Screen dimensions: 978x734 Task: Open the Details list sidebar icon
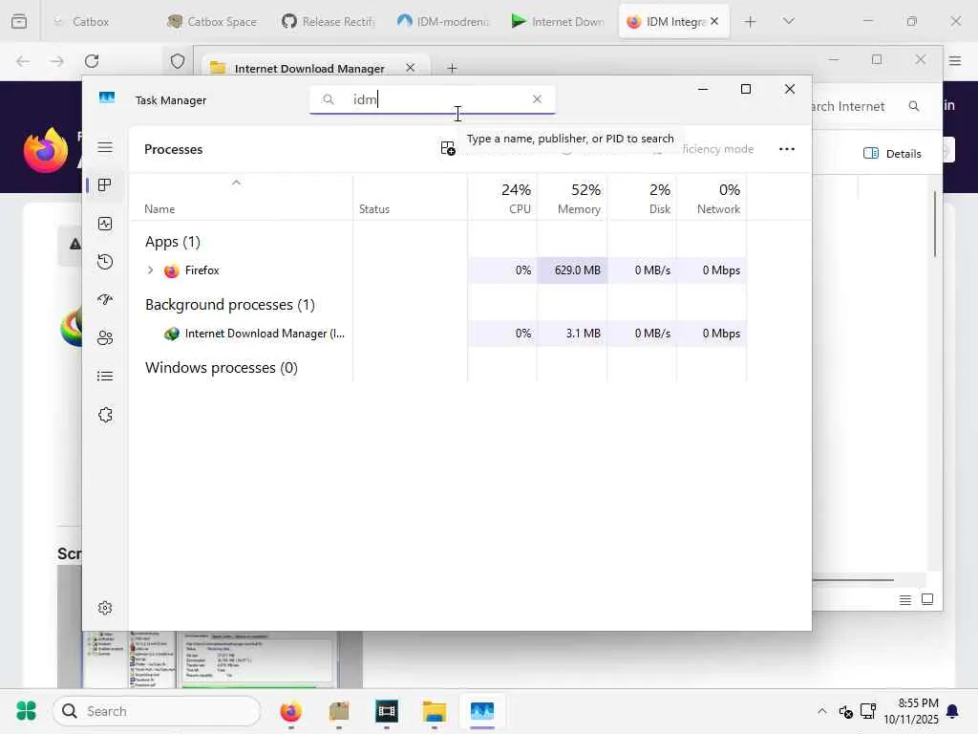click(105, 376)
